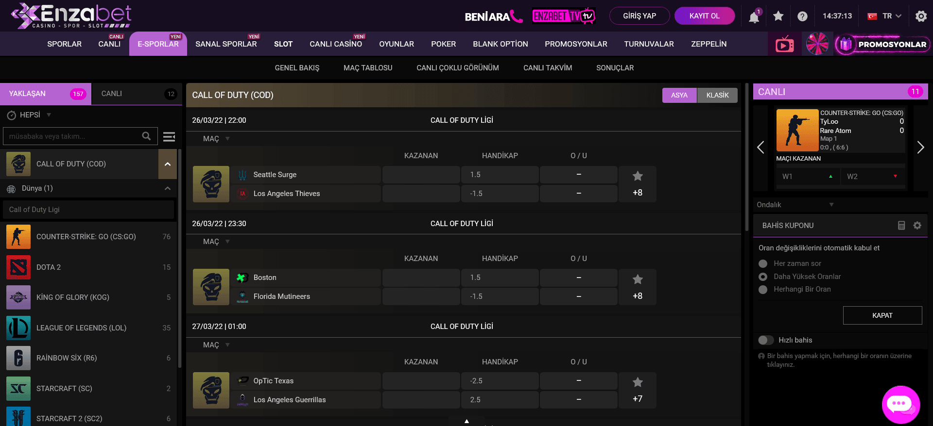This screenshot has width=933, height=426.
Task: Open the notifications bell icon
Action: click(754, 18)
